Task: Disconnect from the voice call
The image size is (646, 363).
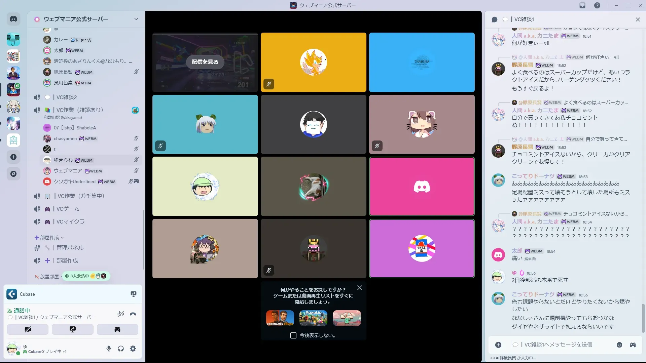Action: (133, 314)
